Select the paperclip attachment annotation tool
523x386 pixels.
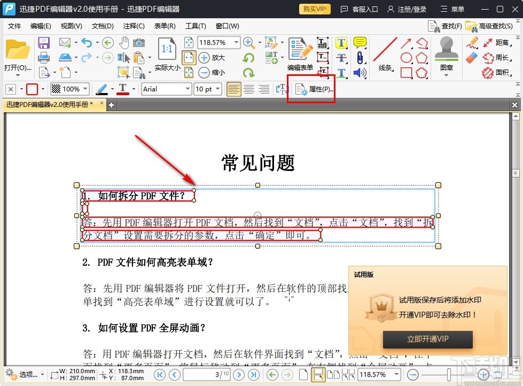(x=360, y=57)
